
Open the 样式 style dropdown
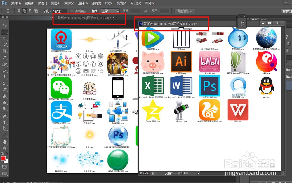tap(110, 11)
